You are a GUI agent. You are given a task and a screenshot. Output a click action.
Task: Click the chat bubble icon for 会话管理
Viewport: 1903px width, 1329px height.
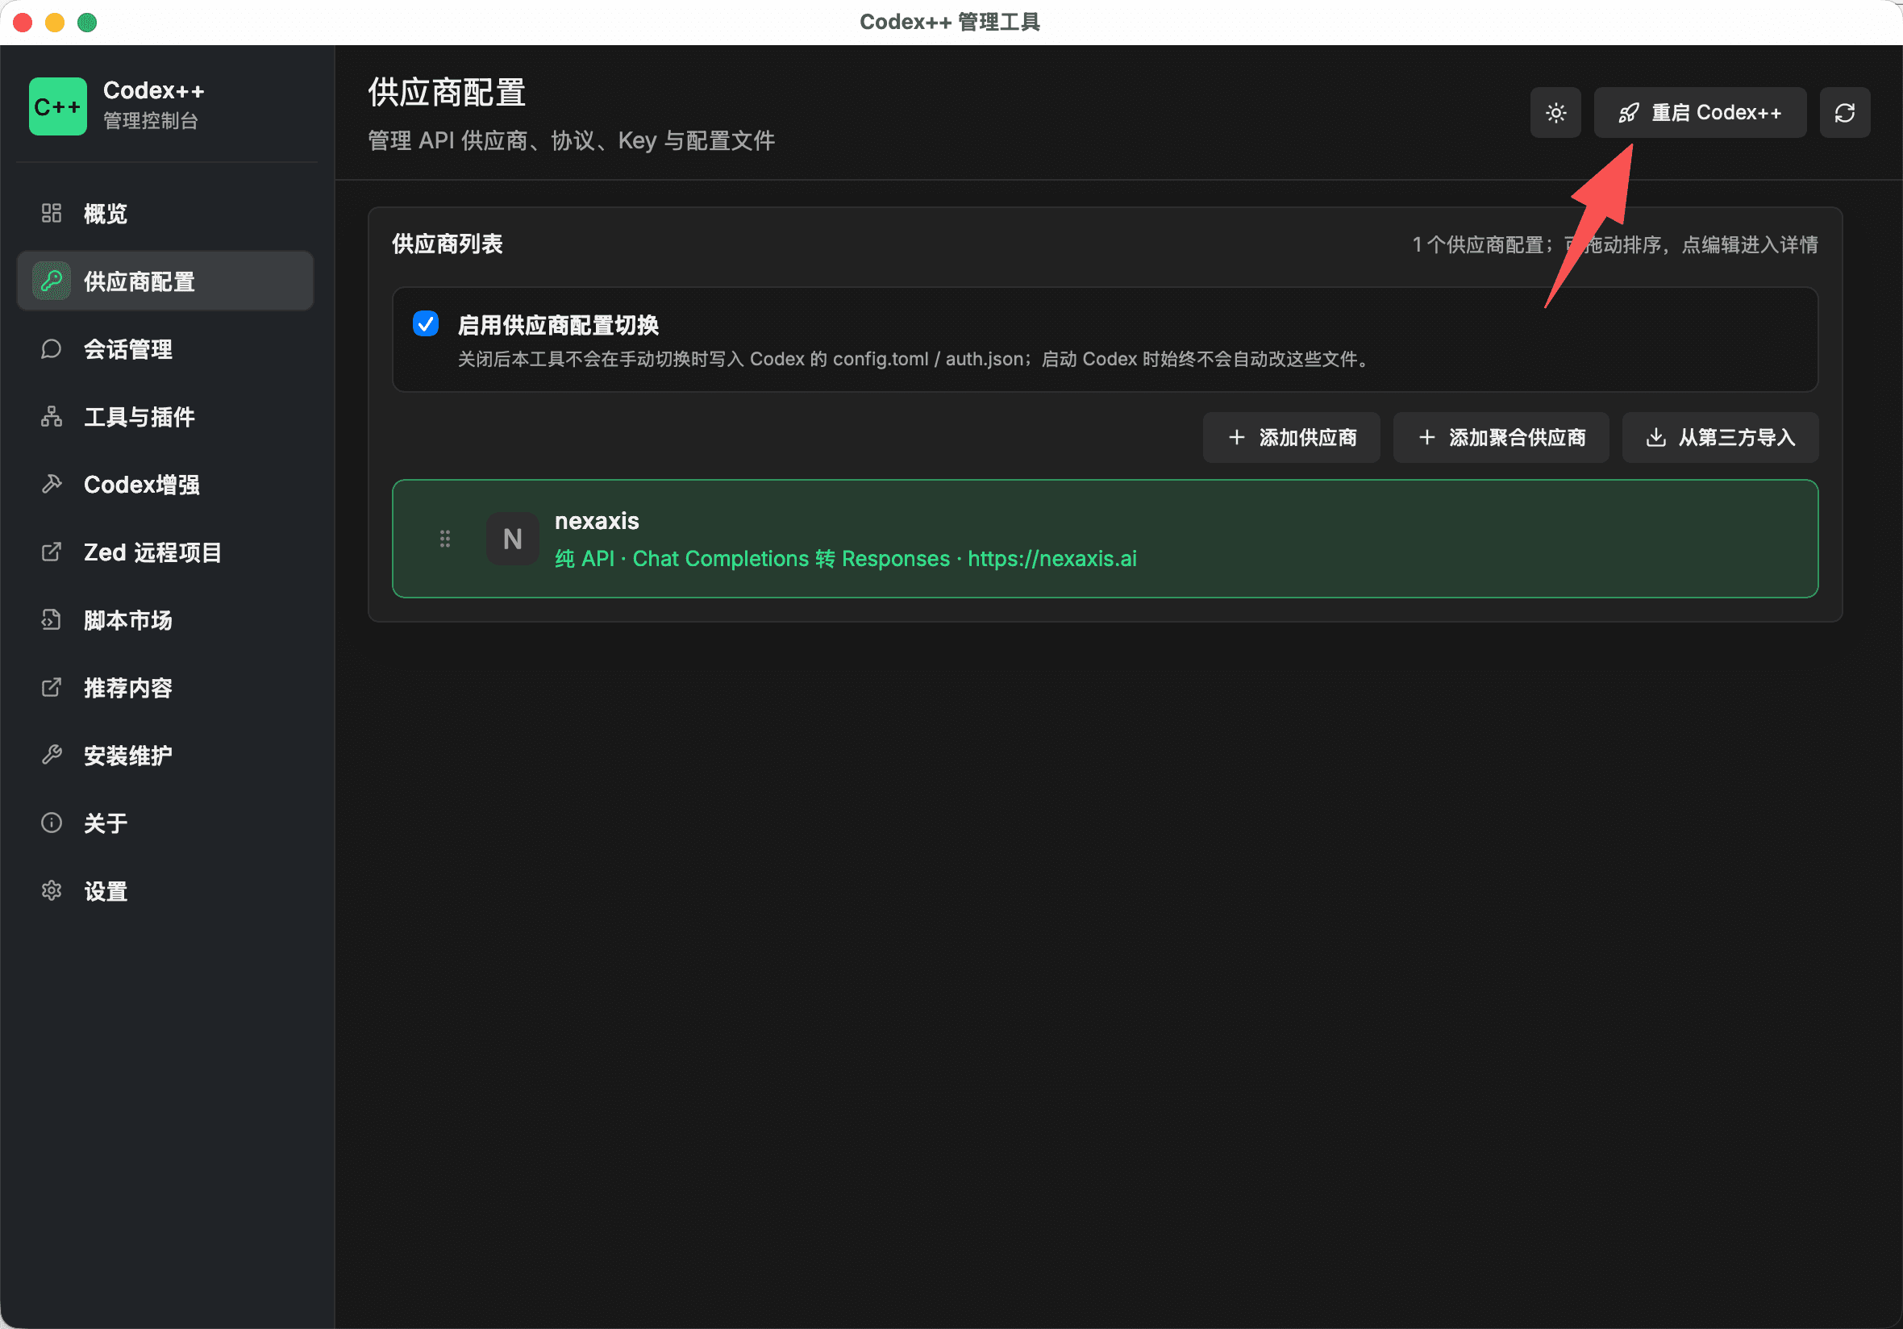[x=52, y=349]
